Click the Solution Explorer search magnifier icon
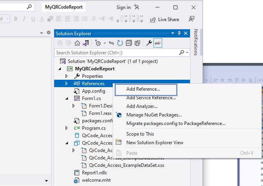Image resolution: width=263 pixels, height=186 pixels. coord(182,53)
